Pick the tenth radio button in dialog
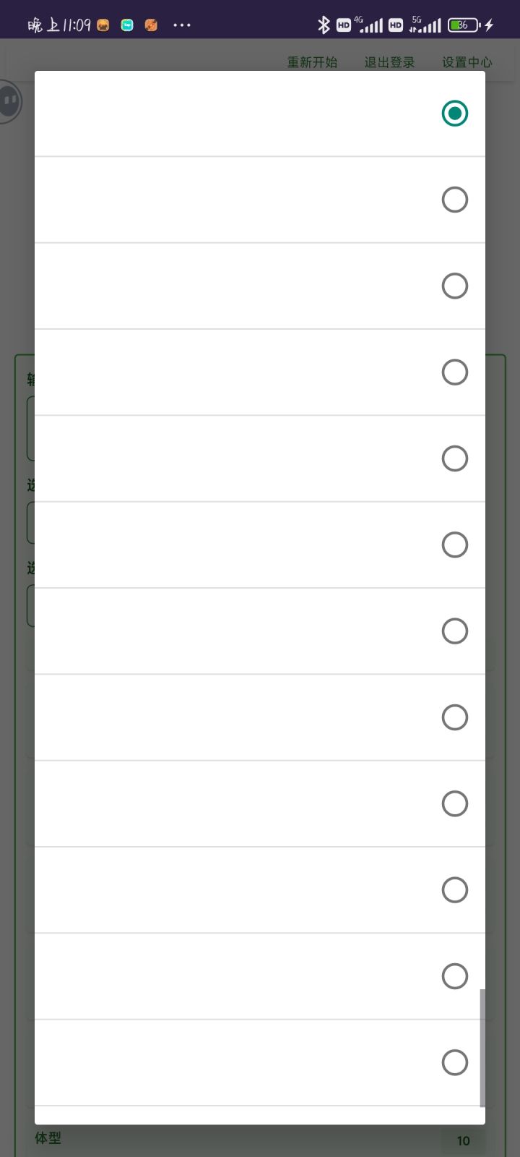Viewport: 520px width, 1157px height. coord(454,890)
